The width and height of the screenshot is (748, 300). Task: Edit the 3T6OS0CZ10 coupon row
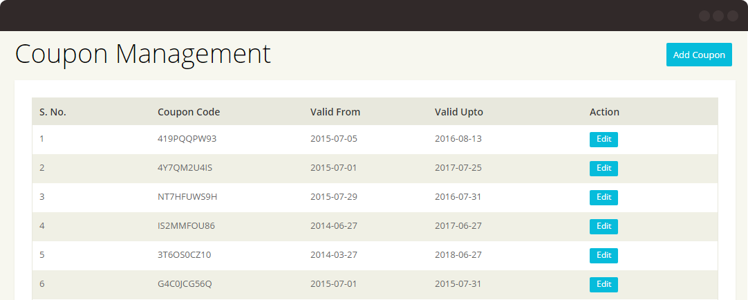604,255
